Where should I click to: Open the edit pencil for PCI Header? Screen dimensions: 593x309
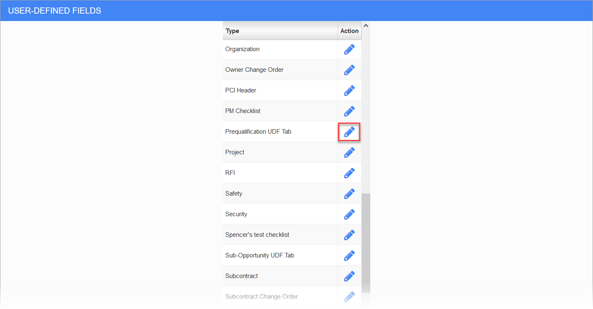tap(349, 91)
